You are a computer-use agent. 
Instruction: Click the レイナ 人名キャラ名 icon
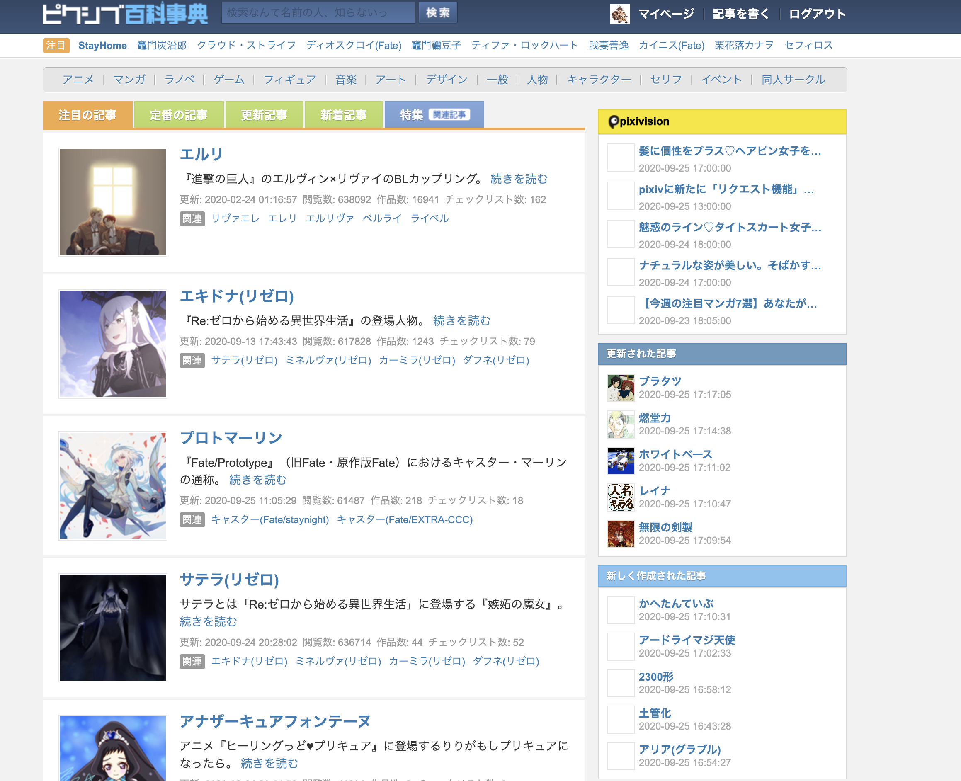pyautogui.click(x=620, y=497)
